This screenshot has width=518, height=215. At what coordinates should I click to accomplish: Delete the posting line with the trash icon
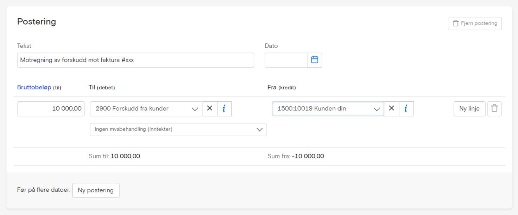pos(494,109)
